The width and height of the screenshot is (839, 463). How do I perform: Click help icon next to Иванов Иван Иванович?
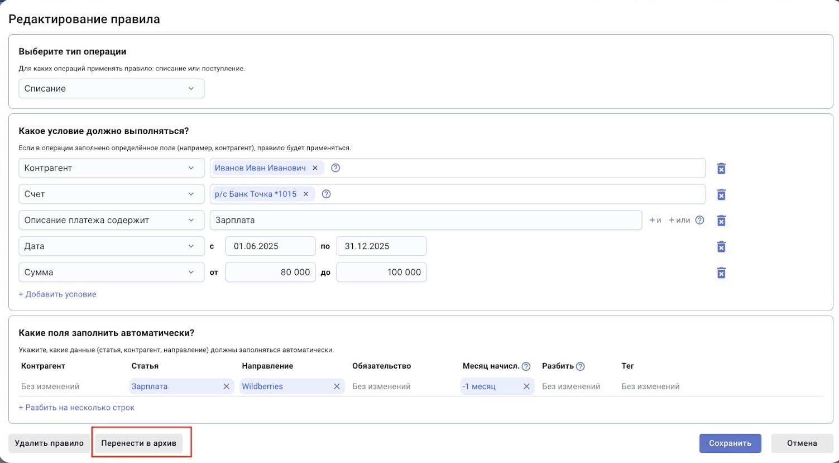point(335,168)
